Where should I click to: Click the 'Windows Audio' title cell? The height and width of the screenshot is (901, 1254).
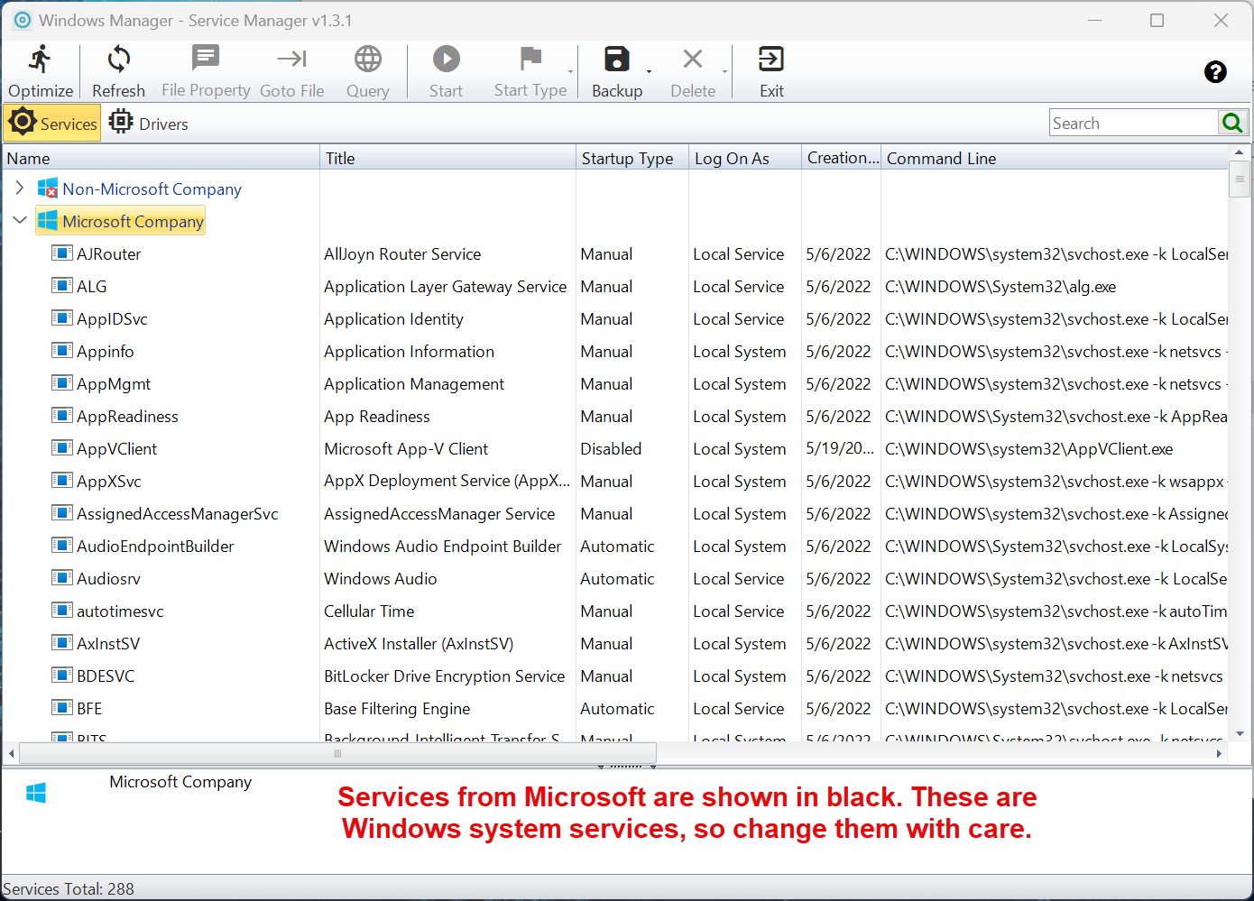[x=381, y=578]
